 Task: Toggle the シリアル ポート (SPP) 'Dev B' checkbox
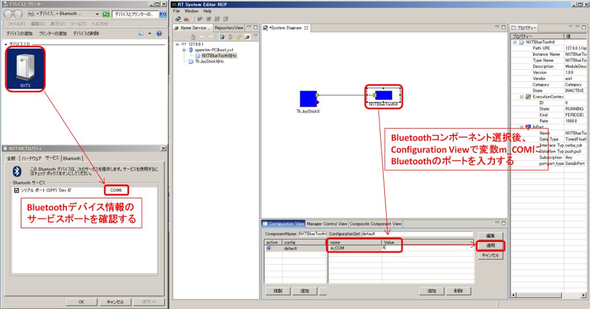click(x=17, y=190)
